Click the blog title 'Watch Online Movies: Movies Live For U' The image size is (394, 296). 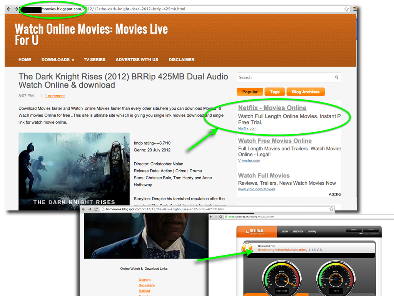tap(91, 34)
